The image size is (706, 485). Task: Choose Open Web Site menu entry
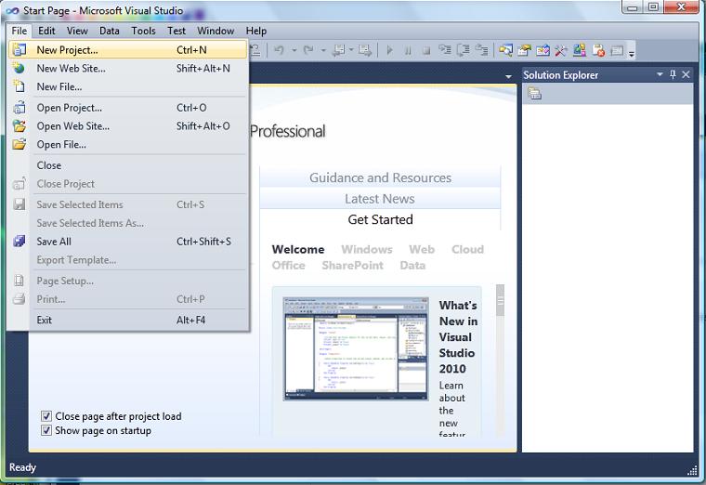pyautogui.click(x=128, y=126)
